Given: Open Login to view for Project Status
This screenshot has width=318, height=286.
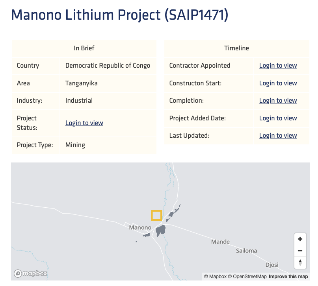Looking at the screenshot, I should 84,123.
